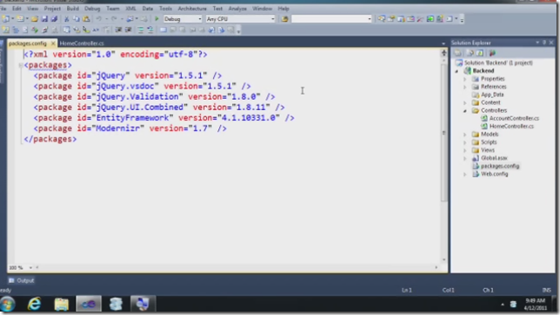
Task: Open the active documents list dropdown arrow
Action: click(443, 43)
